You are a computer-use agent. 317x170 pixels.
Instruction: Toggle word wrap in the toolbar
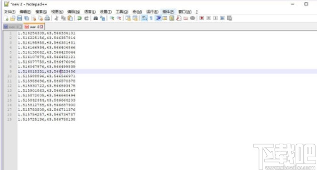click(x=144, y=18)
